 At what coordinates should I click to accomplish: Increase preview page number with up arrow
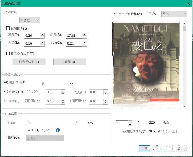[130, 122]
